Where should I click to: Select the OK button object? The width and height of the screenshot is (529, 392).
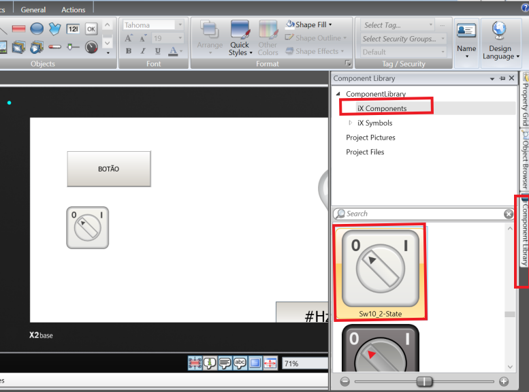pos(91,29)
